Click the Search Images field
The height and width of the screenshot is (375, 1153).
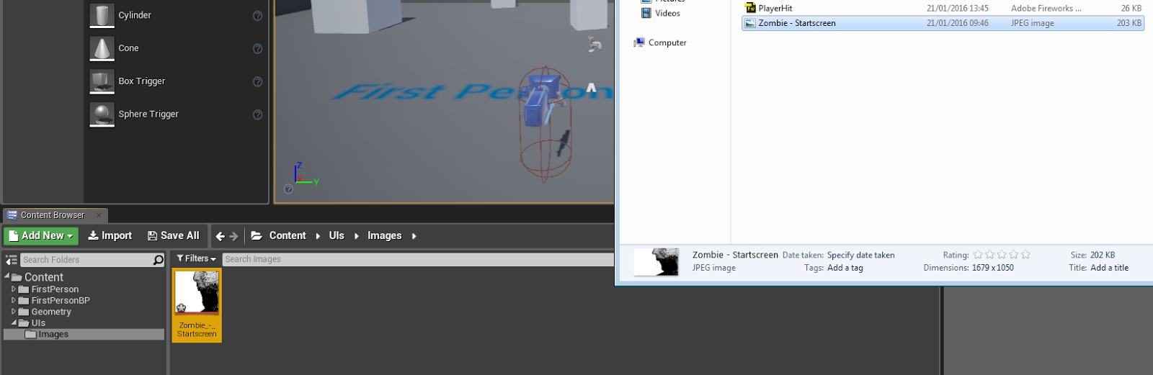pos(418,259)
